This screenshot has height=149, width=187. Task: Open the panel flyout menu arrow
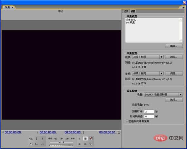pos(183,7)
